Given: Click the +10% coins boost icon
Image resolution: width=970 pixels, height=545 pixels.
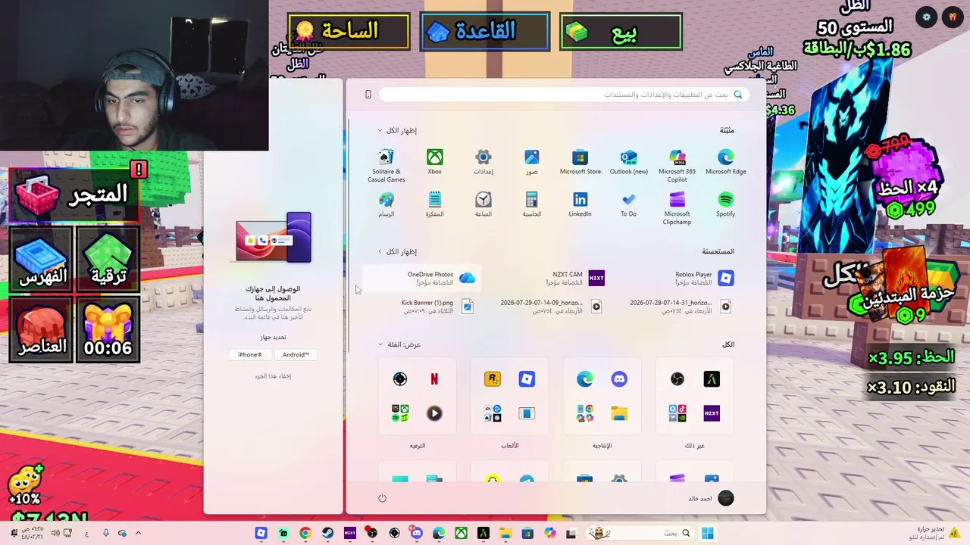Looking at the screenshot, I should 24,485.
